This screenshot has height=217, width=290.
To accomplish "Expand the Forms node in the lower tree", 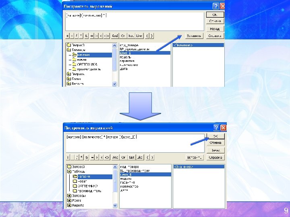I will click(x=69, y=201).
